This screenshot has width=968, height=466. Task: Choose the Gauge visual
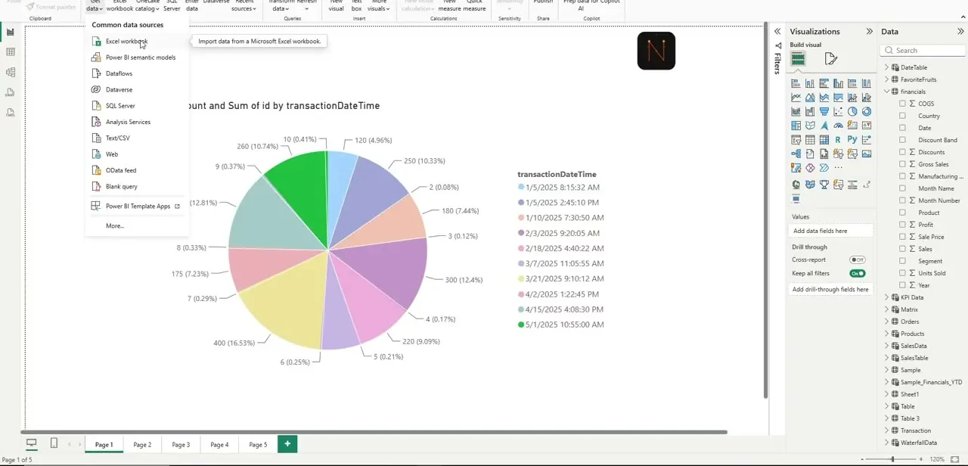pos(838,126)
